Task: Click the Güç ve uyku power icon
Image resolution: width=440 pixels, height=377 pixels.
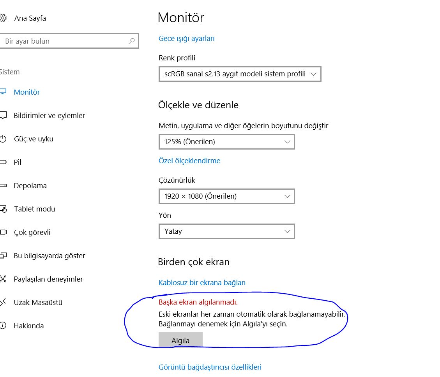Action: click(x=3, y=139)
